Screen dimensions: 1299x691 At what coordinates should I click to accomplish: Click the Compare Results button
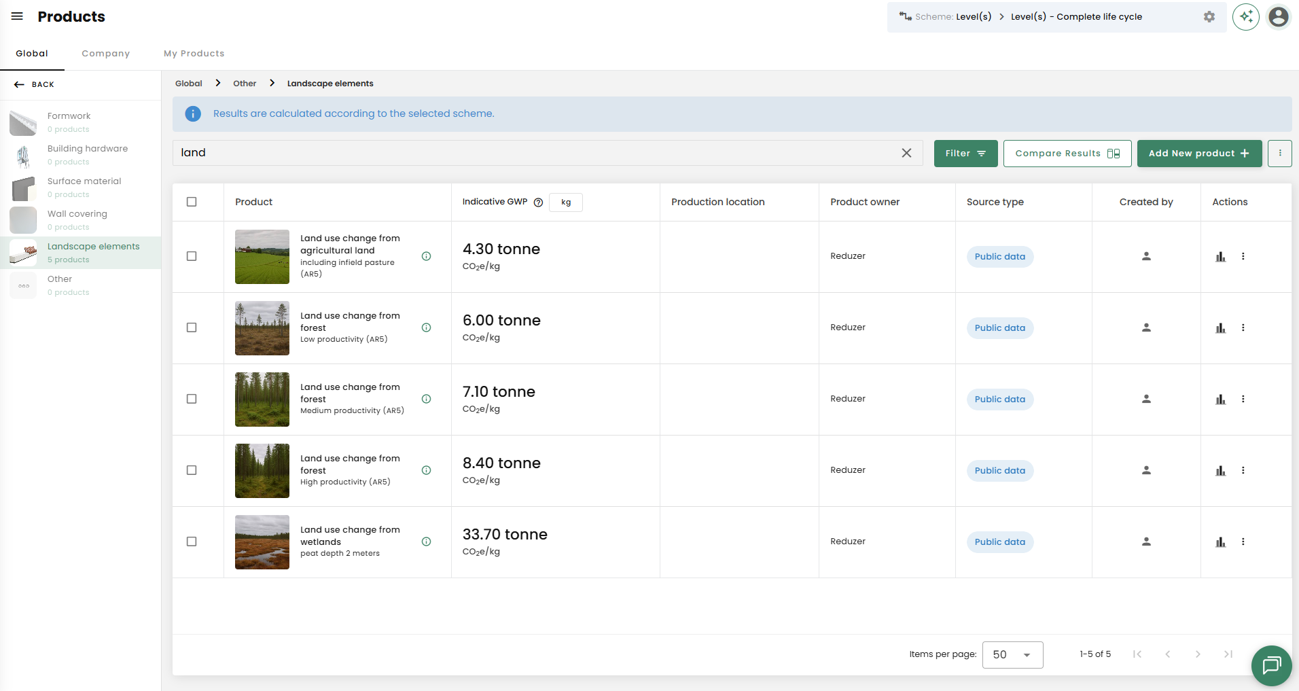1067,154
